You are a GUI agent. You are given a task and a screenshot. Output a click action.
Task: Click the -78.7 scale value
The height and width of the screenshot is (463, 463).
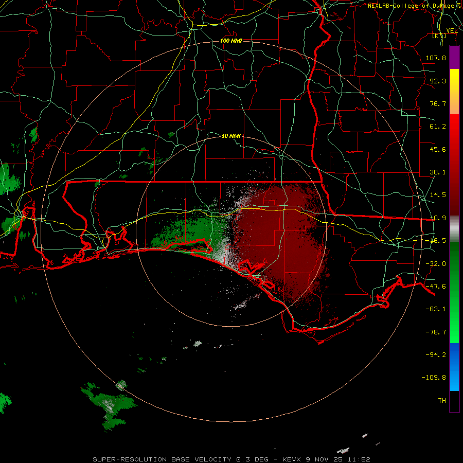coord(436,332)
